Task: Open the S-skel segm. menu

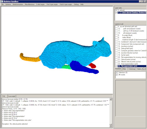Action: (x=40, y=4)
